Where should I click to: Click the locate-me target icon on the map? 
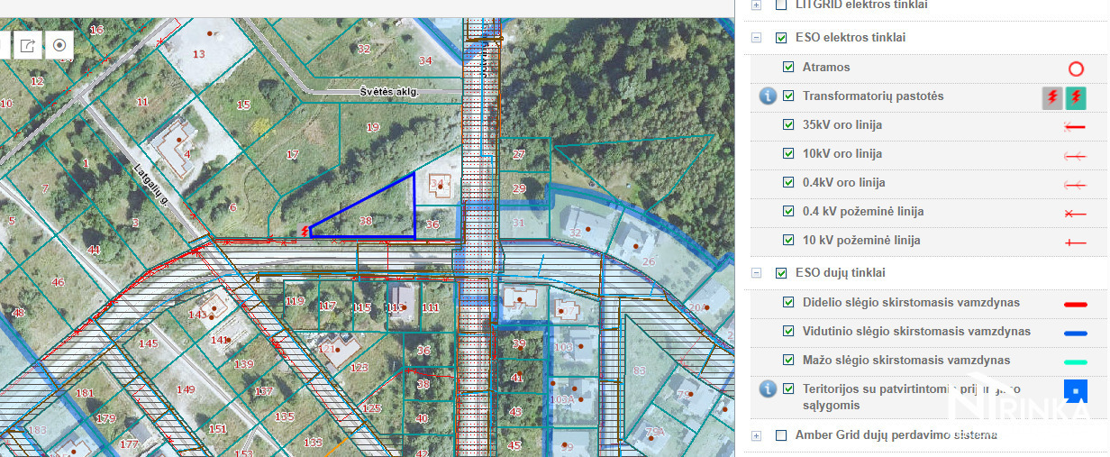point(59,45)
